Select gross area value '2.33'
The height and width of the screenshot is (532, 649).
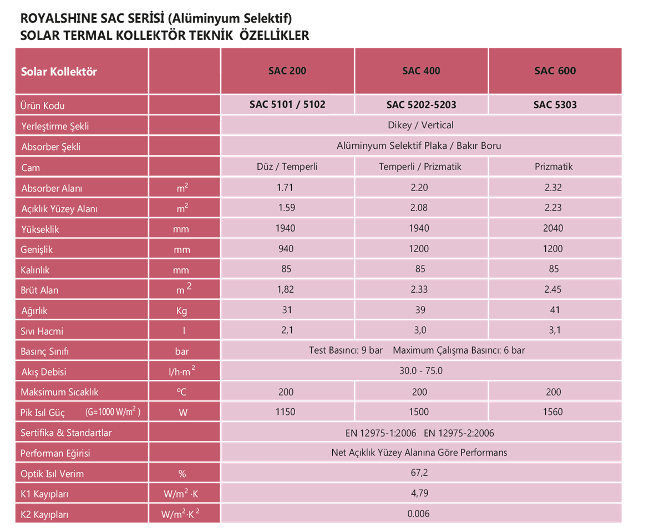click(x=419, y=290)
